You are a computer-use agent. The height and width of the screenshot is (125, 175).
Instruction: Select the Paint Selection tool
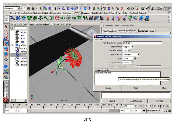[6, 38]
